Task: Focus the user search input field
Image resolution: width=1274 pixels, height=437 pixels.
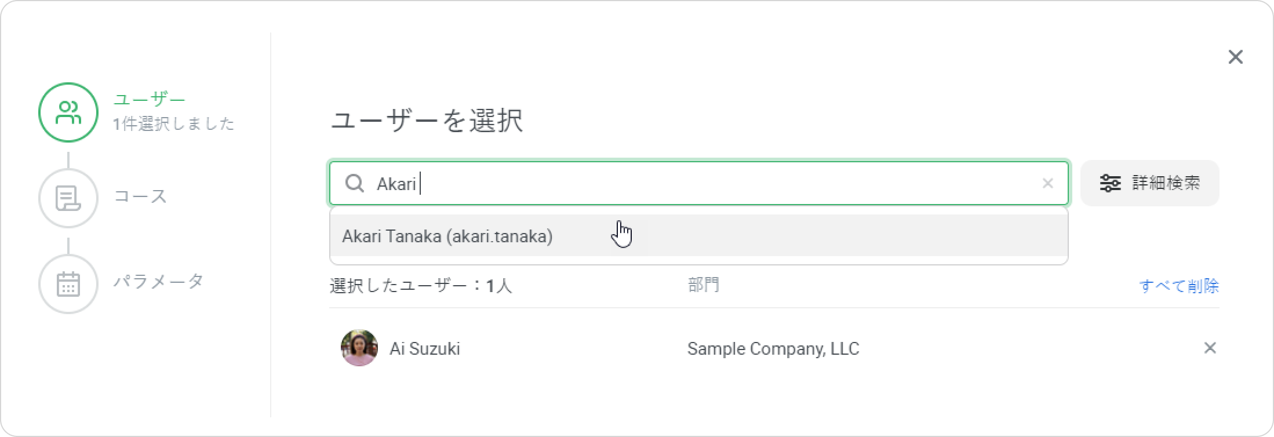Action: click(x=696, y=184)
